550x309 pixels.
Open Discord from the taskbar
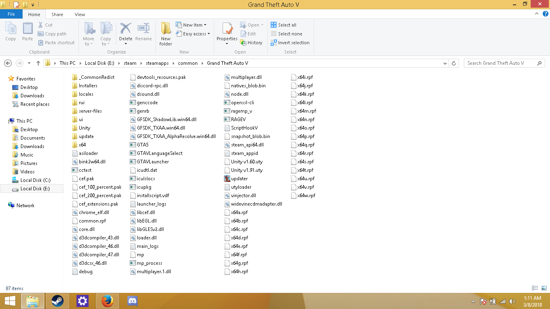point(132,301)
